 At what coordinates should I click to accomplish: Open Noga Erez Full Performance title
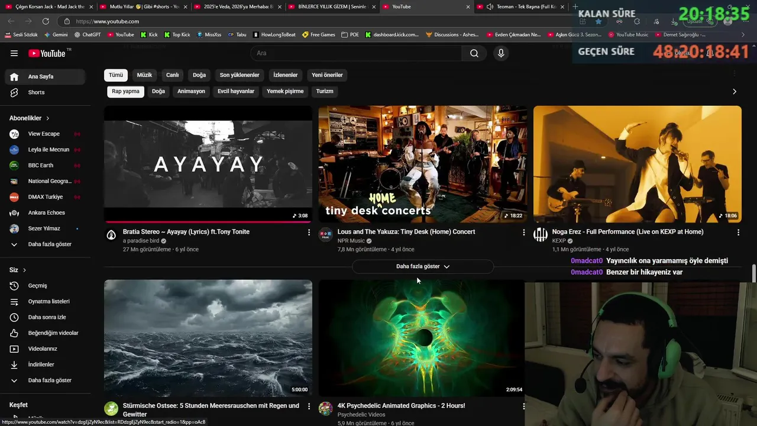point(627,232)
